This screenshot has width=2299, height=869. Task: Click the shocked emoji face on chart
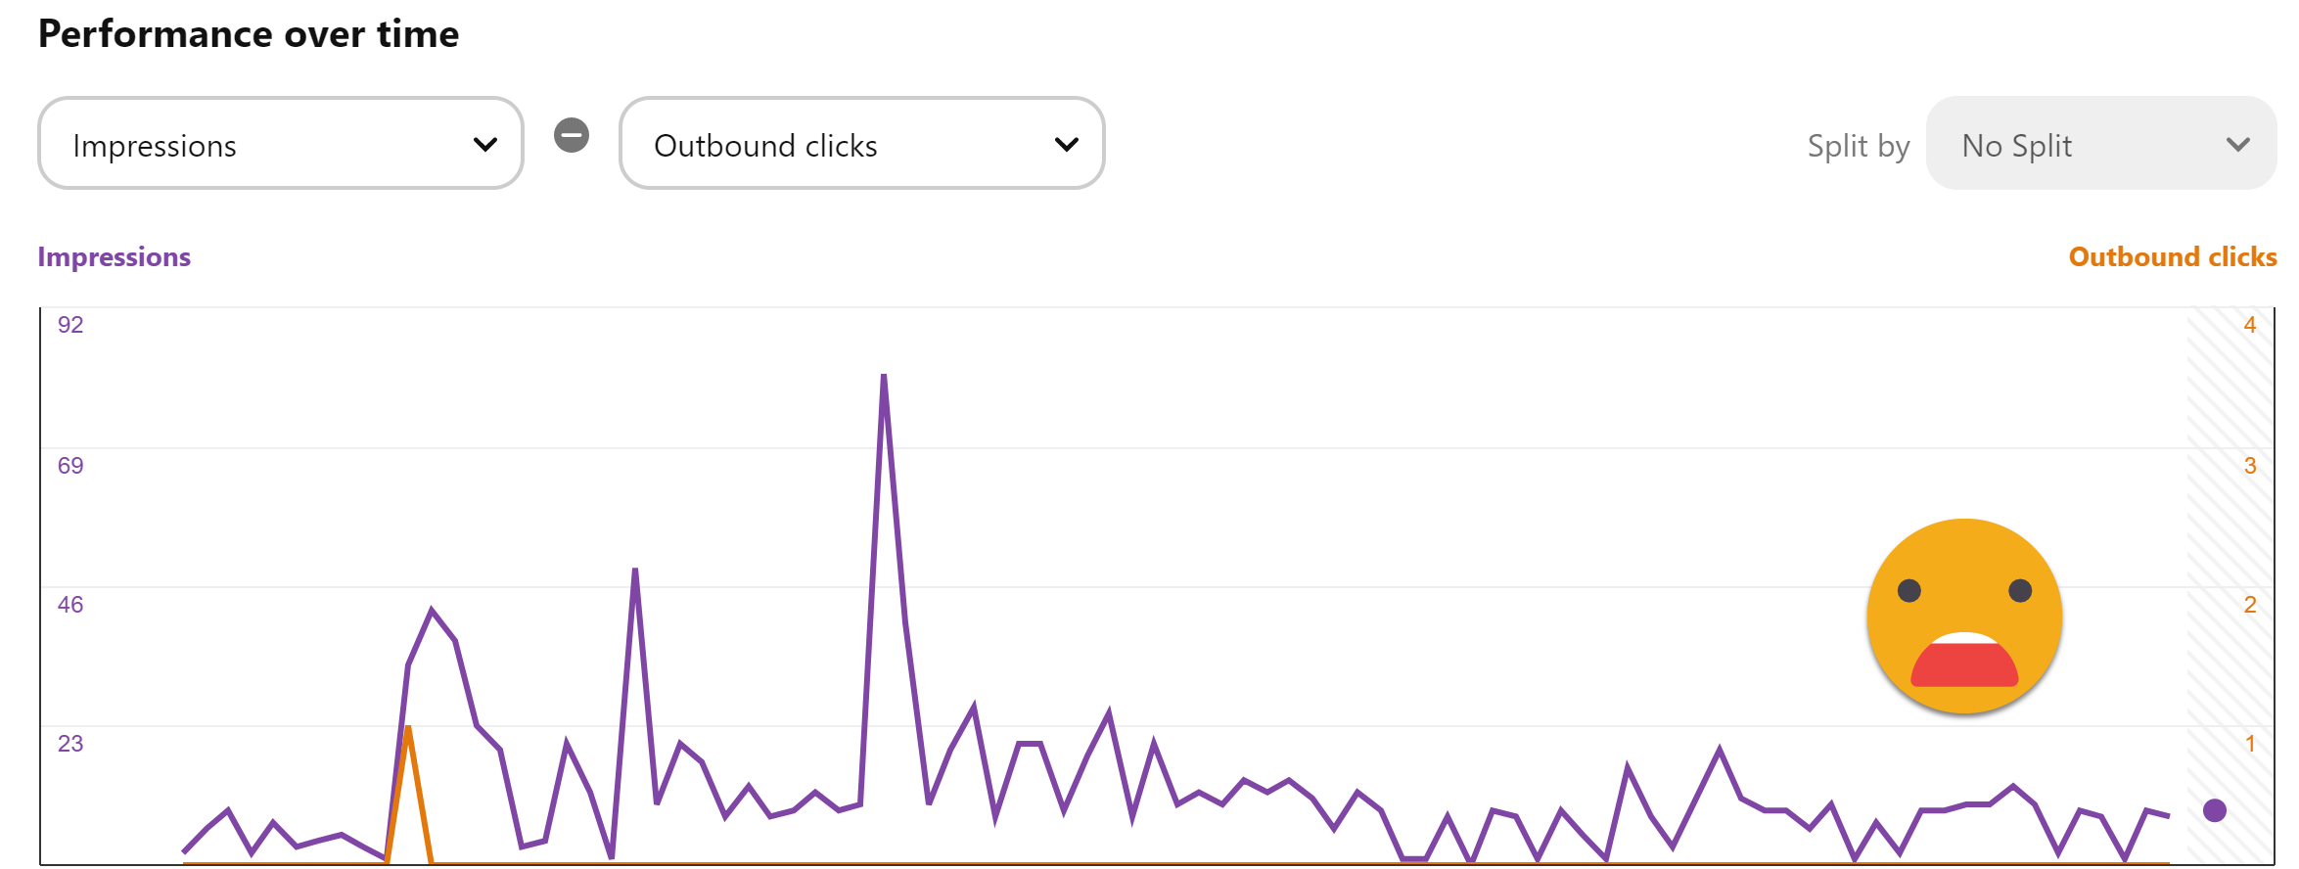[1964, 617]
